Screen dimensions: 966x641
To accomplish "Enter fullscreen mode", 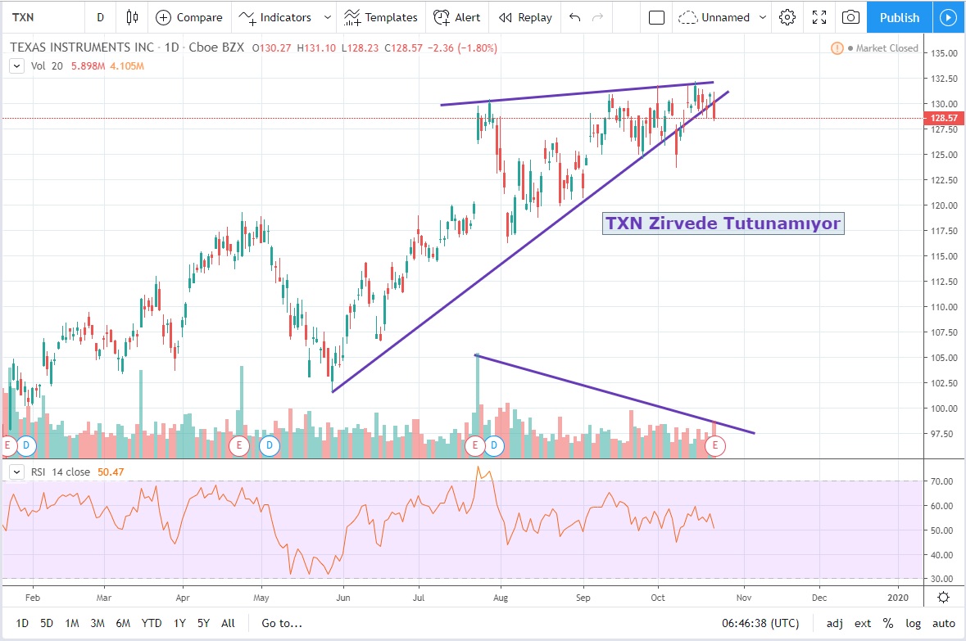I will coord(819,17).
